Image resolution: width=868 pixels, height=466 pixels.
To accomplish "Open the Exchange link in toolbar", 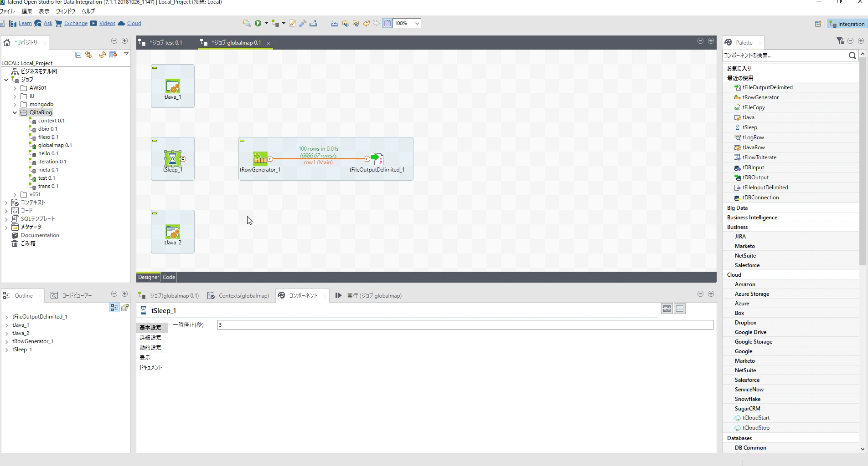I will pyautogui.click(x=76, y=23).
